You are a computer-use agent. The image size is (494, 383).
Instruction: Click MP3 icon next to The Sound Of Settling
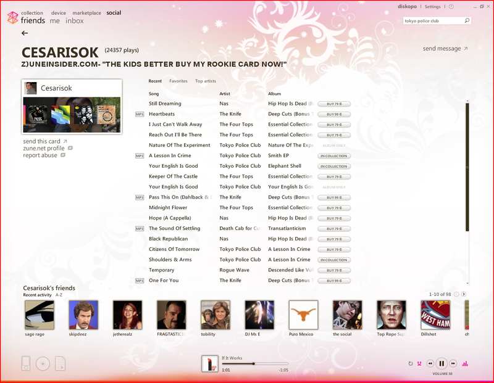click(140, 228)
